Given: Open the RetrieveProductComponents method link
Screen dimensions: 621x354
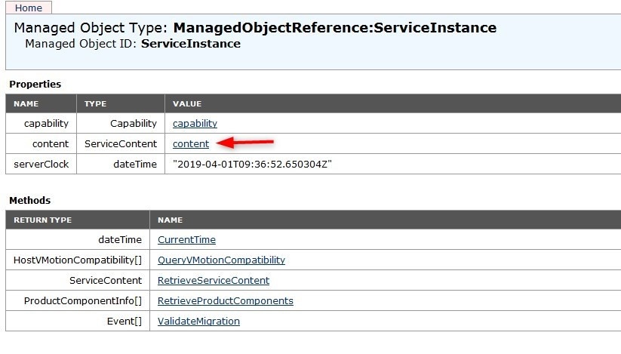Looking at the screenshot, I should click(x=225, y=300).
